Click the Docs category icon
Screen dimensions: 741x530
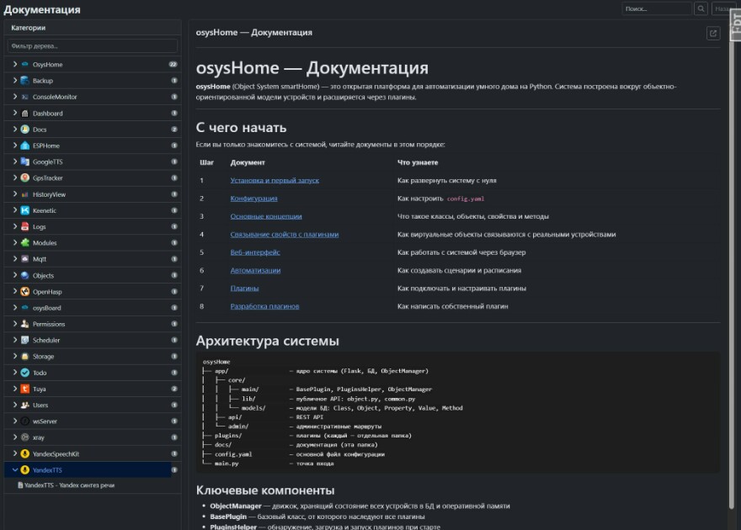click(x=25, y=130)
